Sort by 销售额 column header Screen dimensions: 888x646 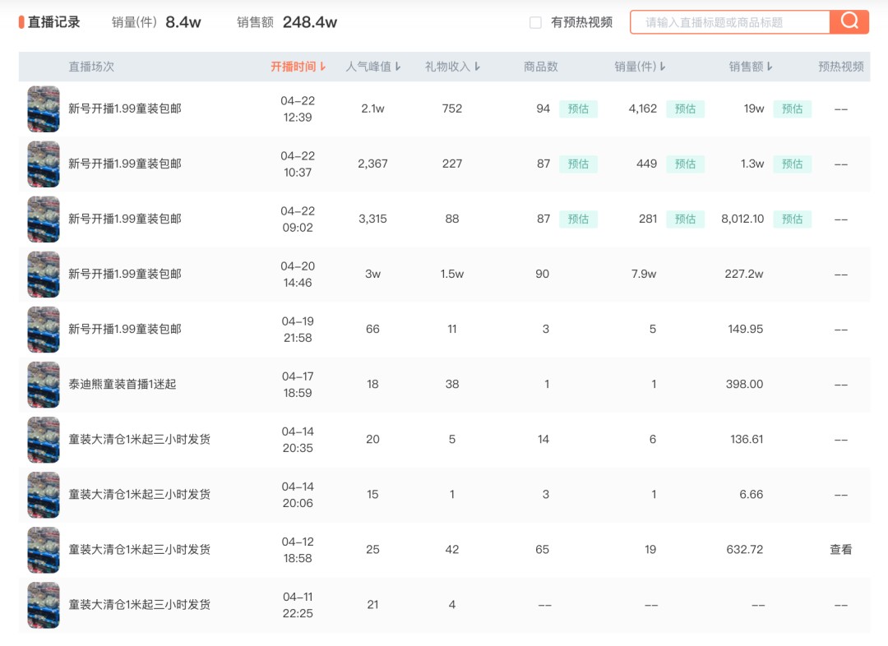[751, 67]
